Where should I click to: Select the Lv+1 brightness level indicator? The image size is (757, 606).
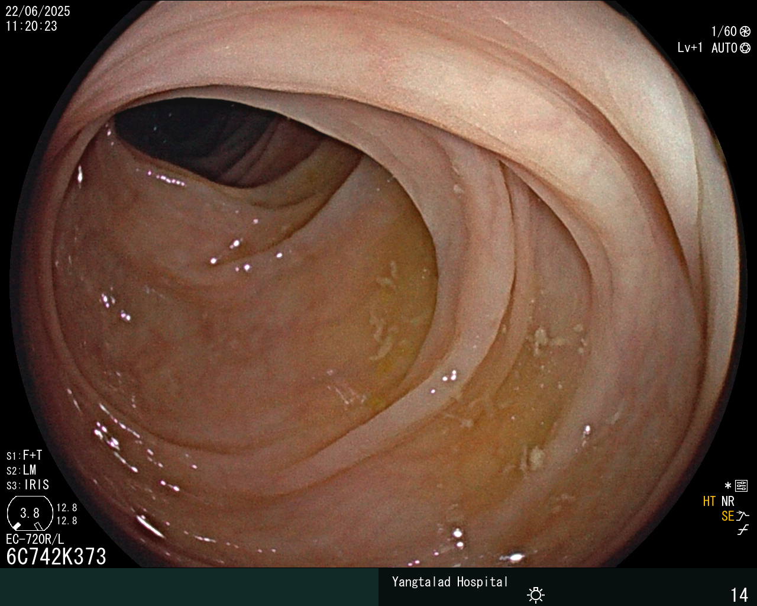point(690,47)
